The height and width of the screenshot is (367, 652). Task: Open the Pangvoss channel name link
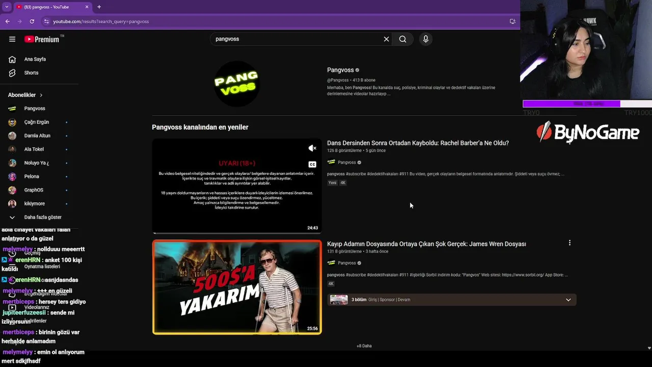(340, 70)
